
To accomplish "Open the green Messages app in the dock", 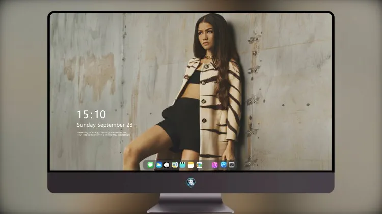I will [150, 165].
